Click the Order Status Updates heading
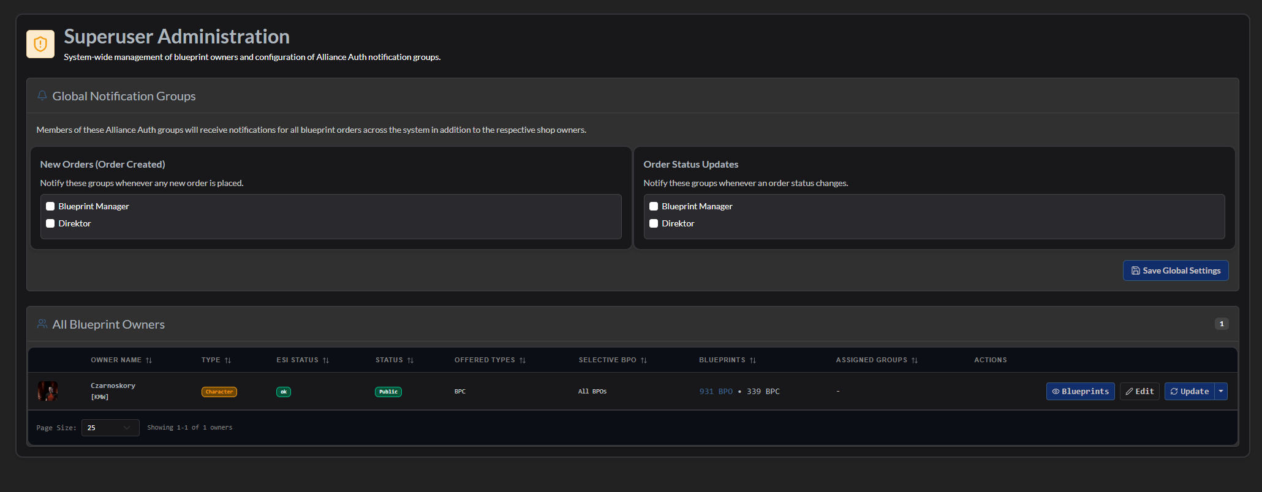 pos(691,164)
